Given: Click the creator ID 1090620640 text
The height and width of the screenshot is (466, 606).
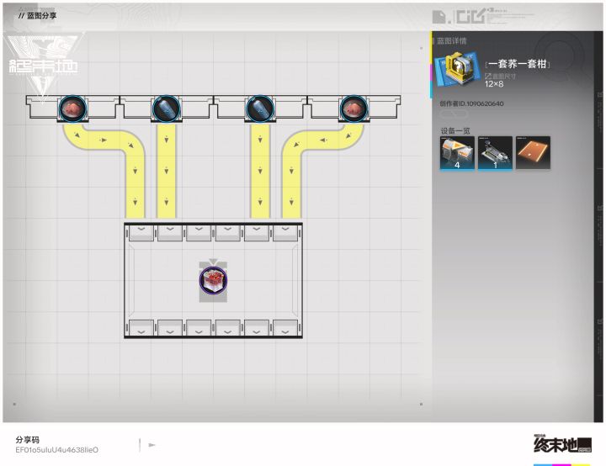Looking at the screenshot, I should [x=471, y=103].
